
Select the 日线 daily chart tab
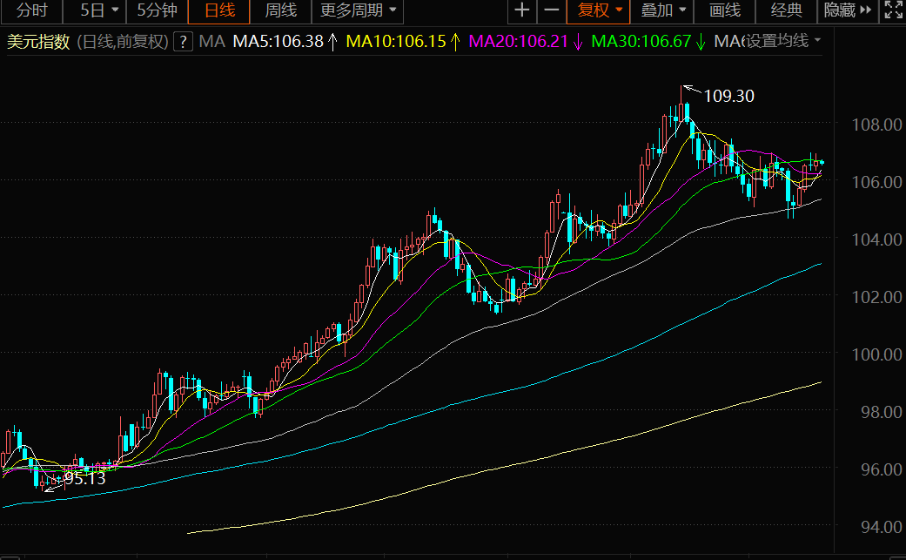point(219,11)
